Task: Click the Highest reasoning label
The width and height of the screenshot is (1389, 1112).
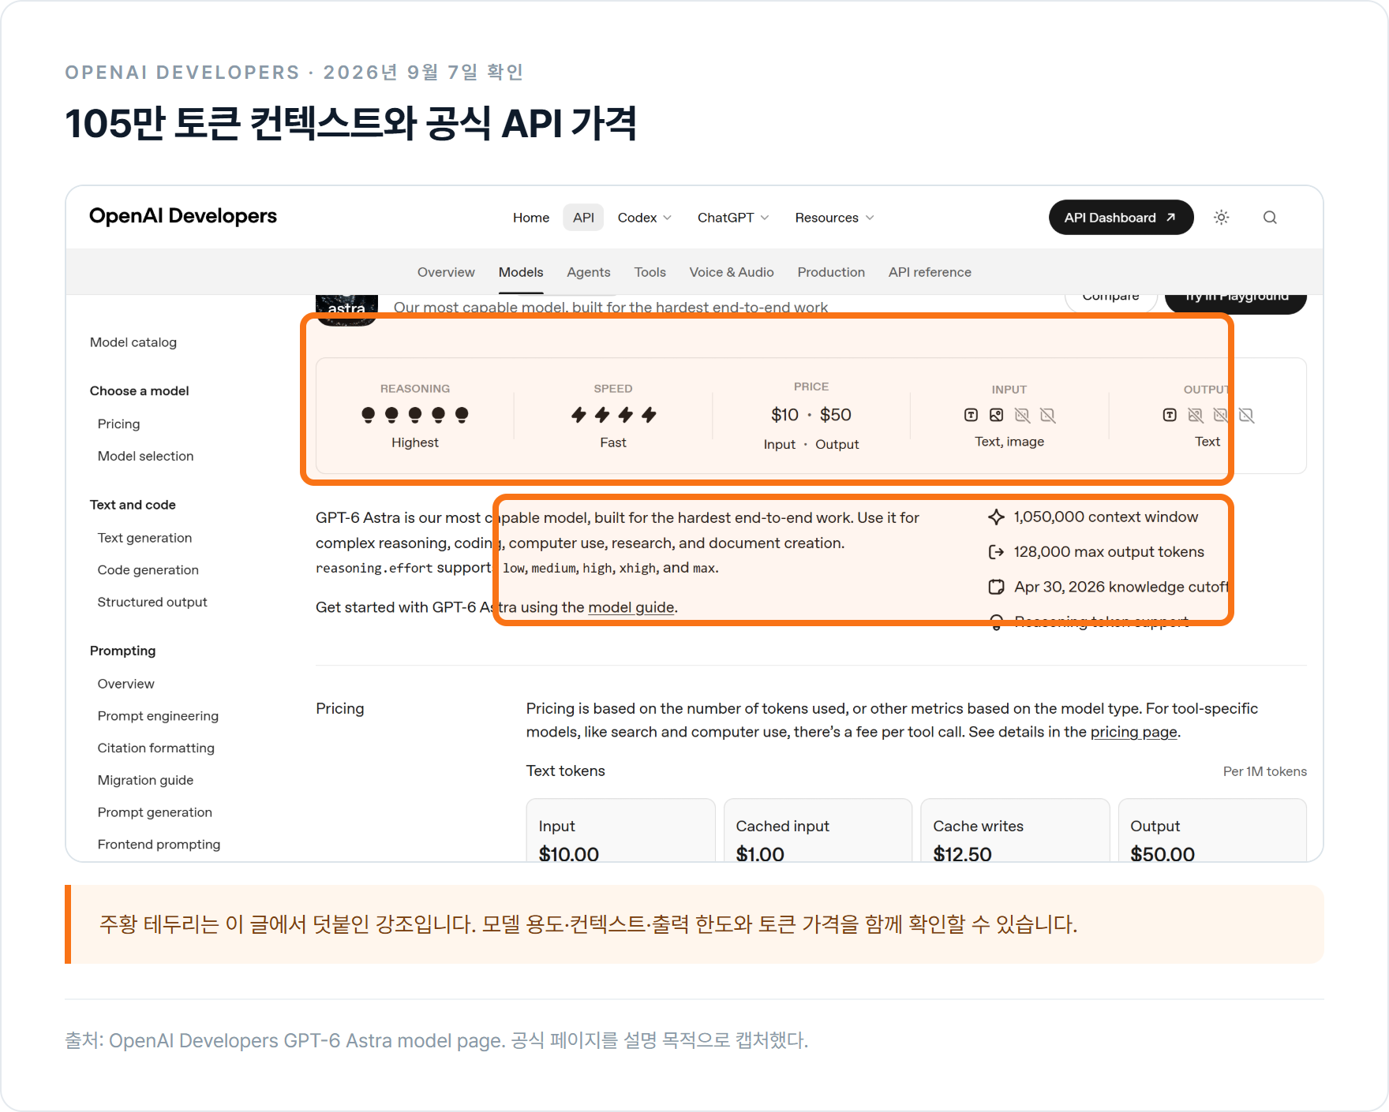Action: tap(415, 442)
